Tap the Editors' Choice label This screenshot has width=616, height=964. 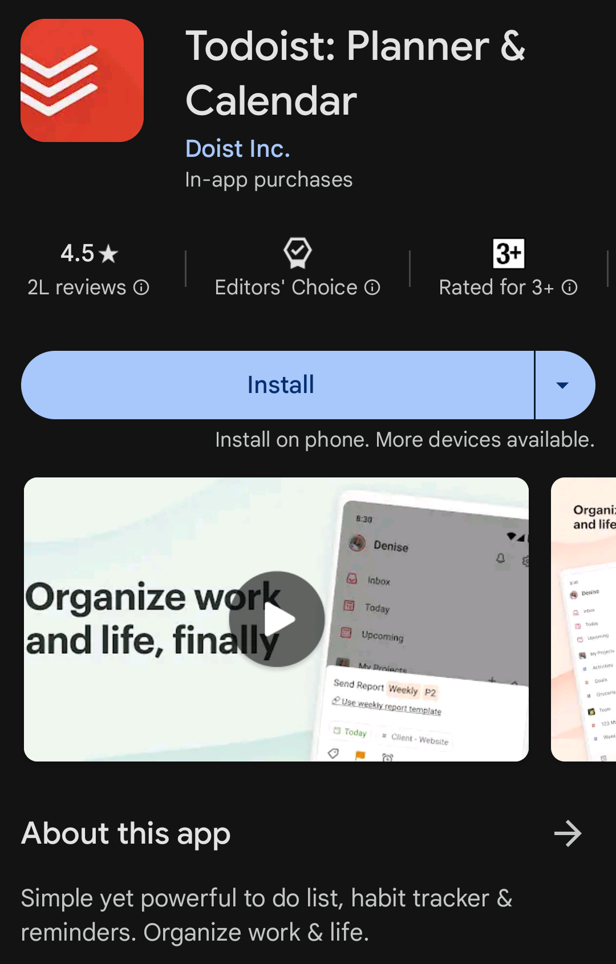pos(286,287)
